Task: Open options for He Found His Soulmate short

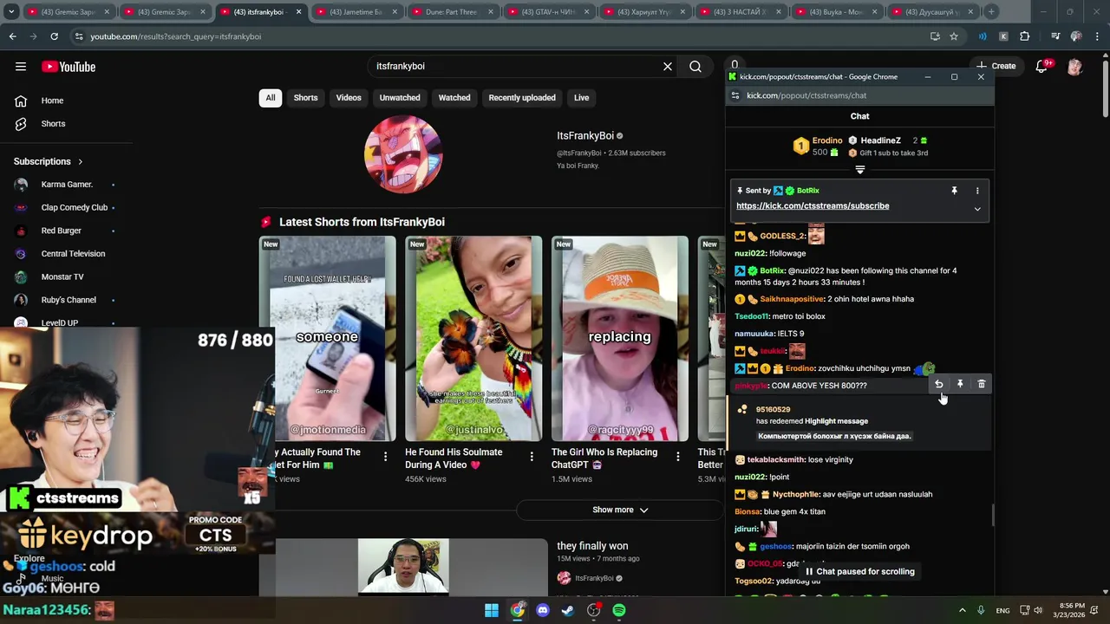Action: pyautogui.click(x=532, y=456)
